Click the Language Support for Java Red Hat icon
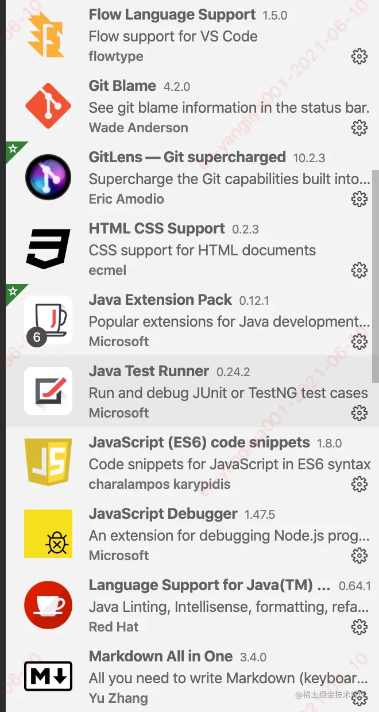The height and width of the screenshot is (712, 379). (x=48, y=605)
